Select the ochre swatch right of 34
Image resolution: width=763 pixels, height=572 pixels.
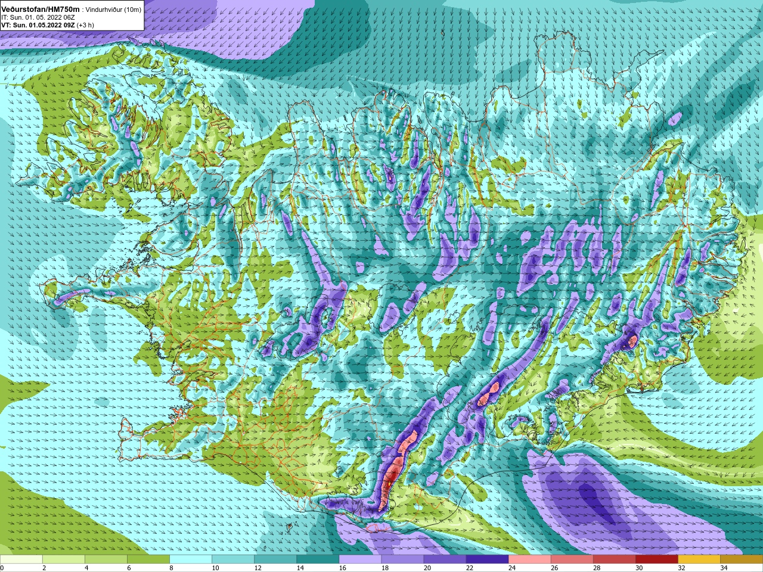[741, 559]
